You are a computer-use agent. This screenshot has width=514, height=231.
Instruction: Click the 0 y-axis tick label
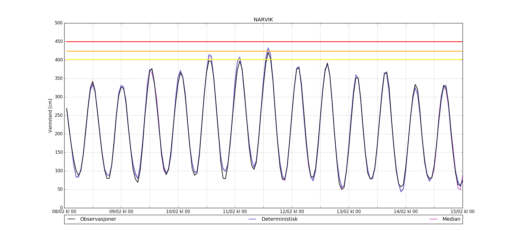coord(61,208)
